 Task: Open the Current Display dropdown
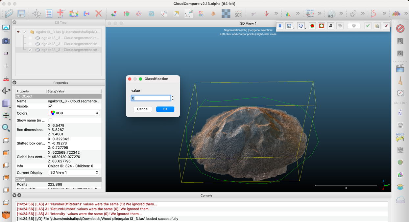74,172
